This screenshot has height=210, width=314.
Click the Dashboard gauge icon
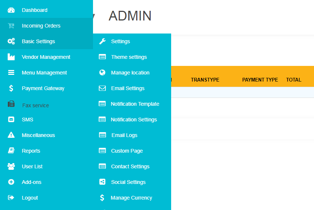click(11, 10)
